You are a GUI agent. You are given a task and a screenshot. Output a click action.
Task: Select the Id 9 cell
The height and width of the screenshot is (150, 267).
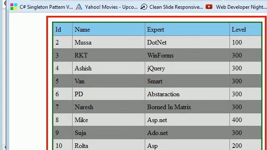[x=63, y=133]
